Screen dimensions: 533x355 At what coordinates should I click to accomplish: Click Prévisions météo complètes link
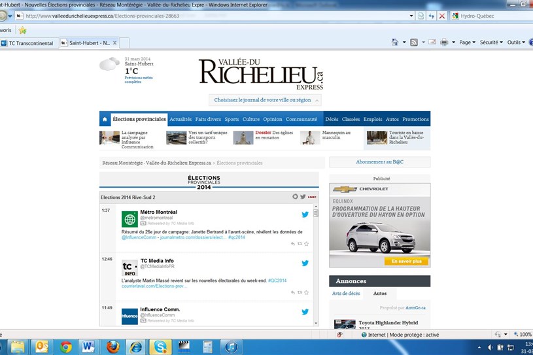pyautogui.click(x=139, y=80)
